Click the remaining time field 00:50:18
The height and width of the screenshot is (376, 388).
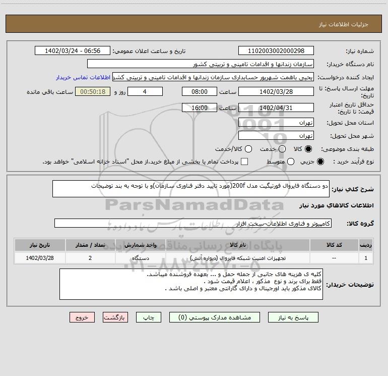[93, 91]
